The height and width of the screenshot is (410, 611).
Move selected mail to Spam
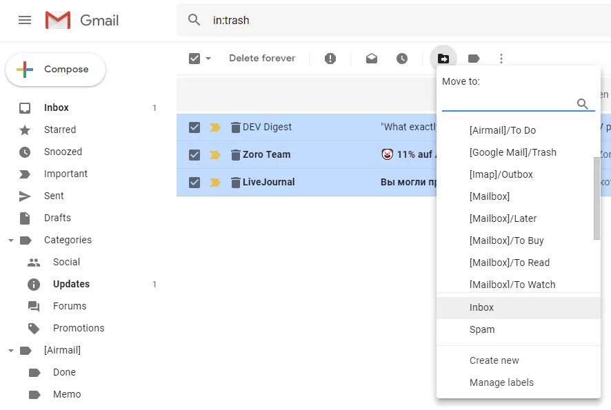[x=519, y=330]
